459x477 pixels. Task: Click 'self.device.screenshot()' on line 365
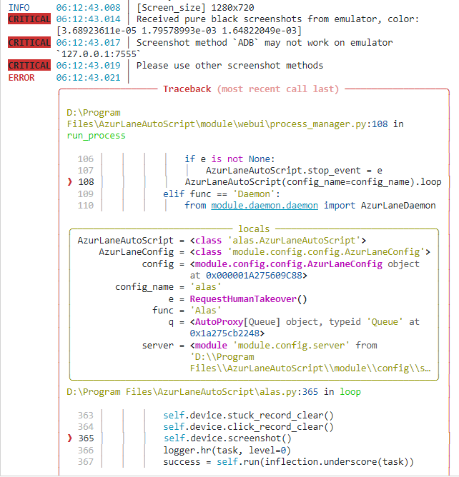227,438
